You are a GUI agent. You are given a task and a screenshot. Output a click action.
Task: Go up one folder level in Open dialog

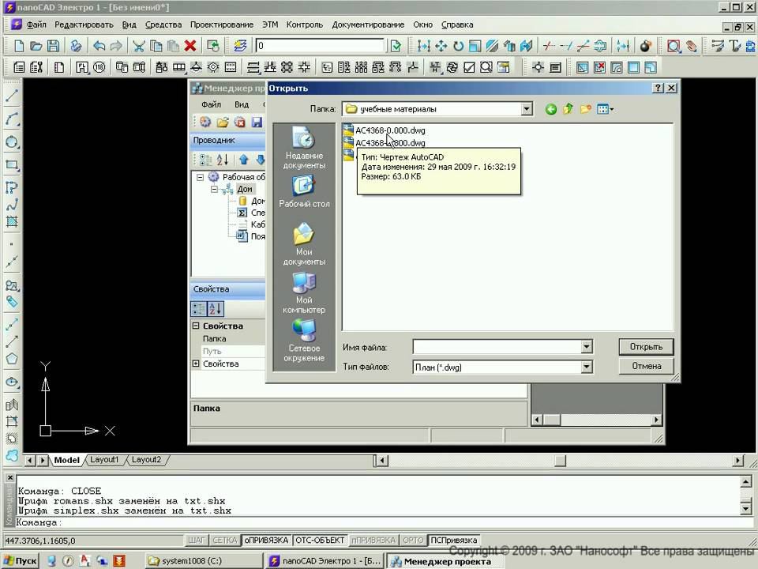pos(568,109)
